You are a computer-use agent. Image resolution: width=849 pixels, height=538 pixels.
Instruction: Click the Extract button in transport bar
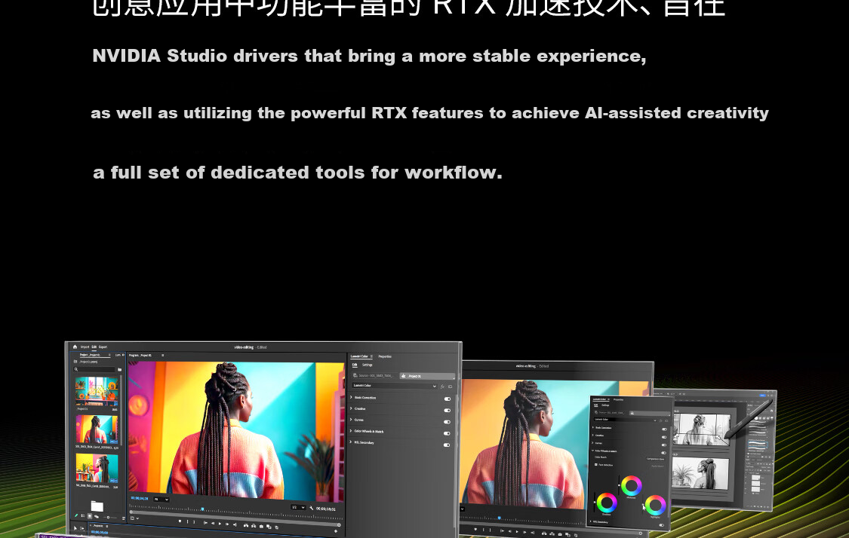254,525
